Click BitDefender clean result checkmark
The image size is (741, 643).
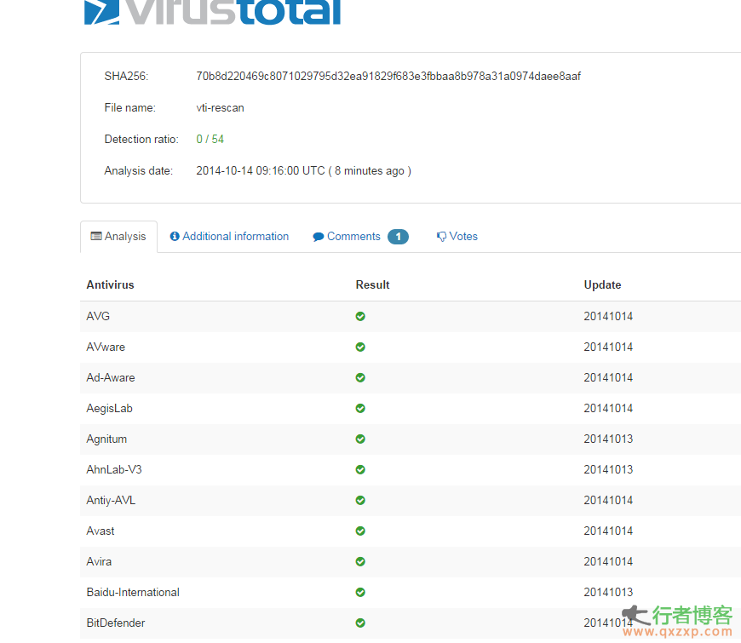pyautogui.click(x=360, y=623)
